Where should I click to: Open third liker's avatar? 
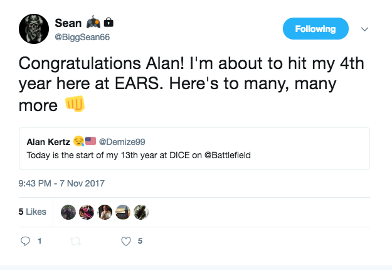coord(105,212)
